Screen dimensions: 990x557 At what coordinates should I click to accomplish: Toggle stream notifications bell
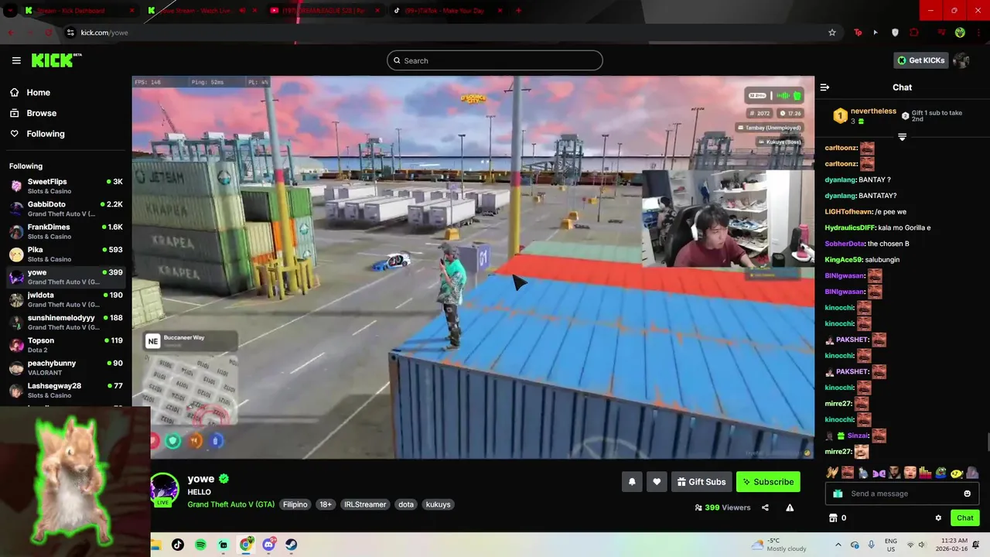[632, 482]
